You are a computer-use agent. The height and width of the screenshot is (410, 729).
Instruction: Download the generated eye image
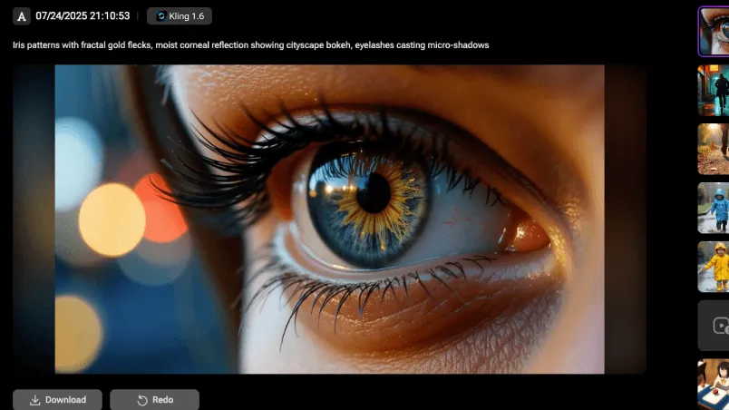coord(57,400)
